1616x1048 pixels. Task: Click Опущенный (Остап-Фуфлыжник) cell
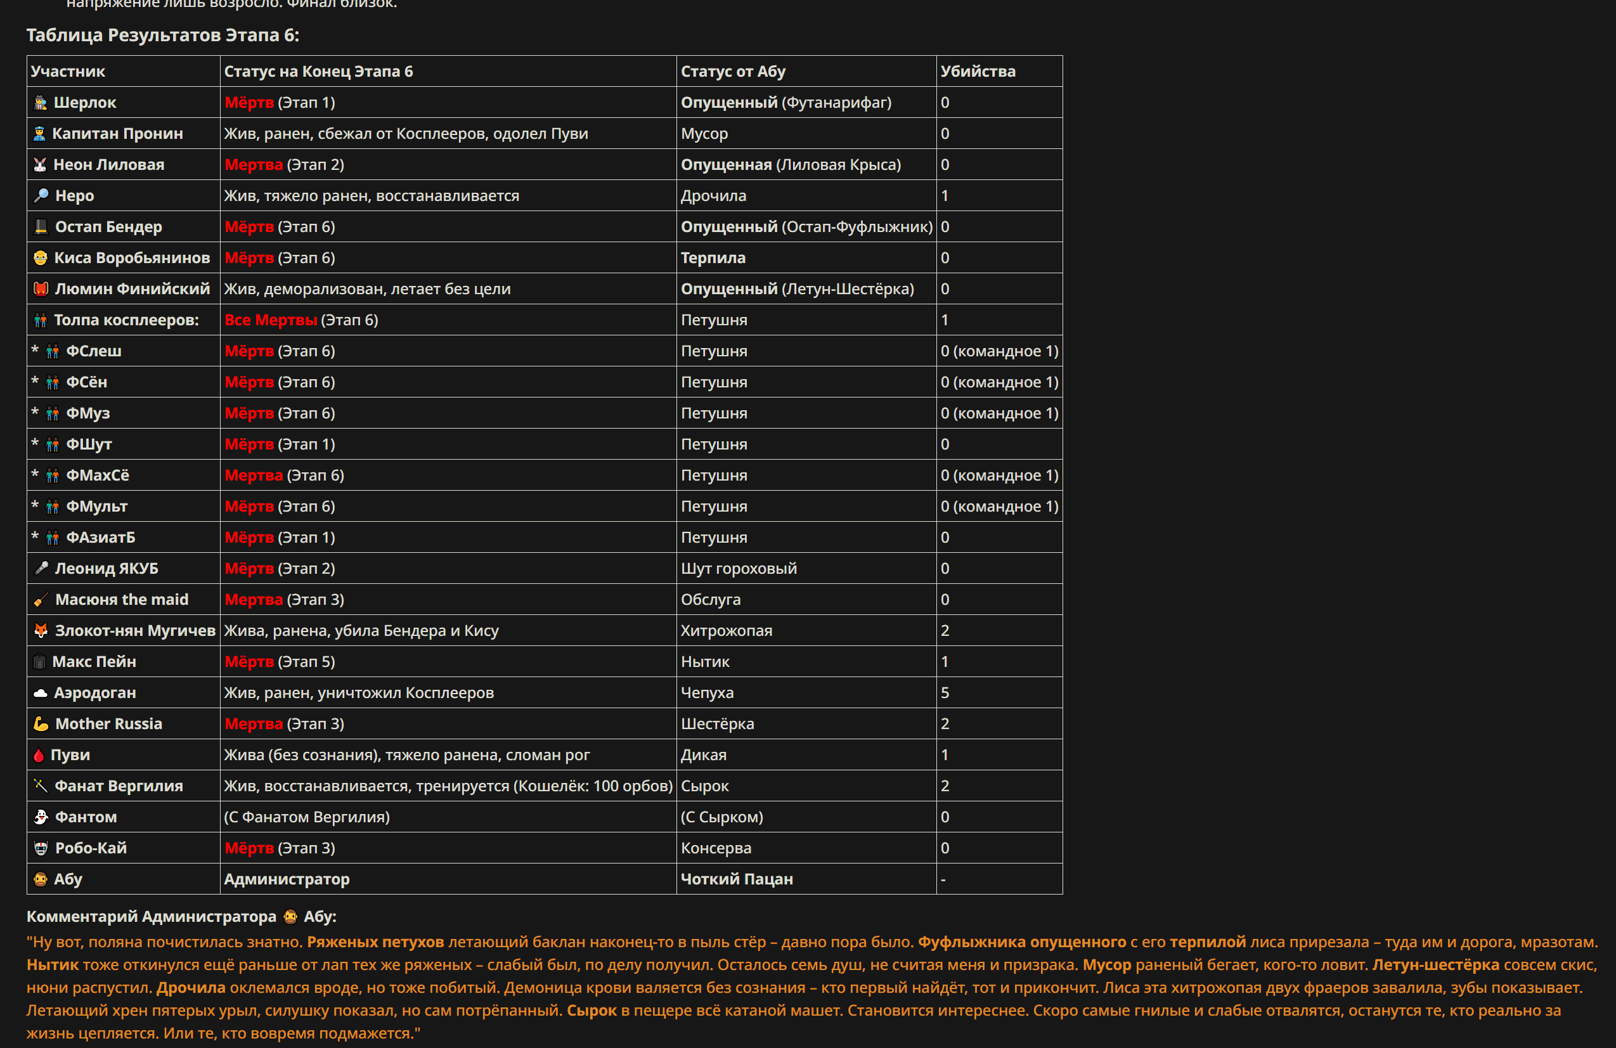tap(806, 227)
